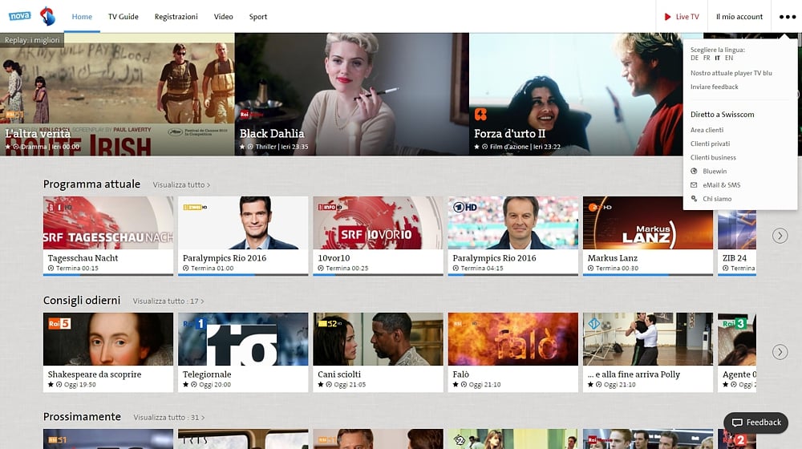The width and height of the screenshot is (802, 449).
Task: Click the eMail & SMS envelope icon
Action: 694,184
